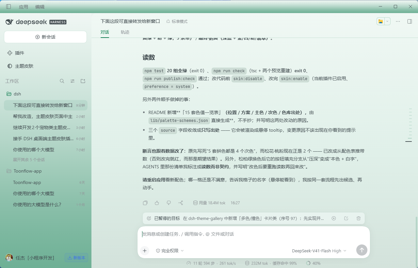
Task: Click the 已暂停的目标 target icon
Action: click(x=149, y=218)
